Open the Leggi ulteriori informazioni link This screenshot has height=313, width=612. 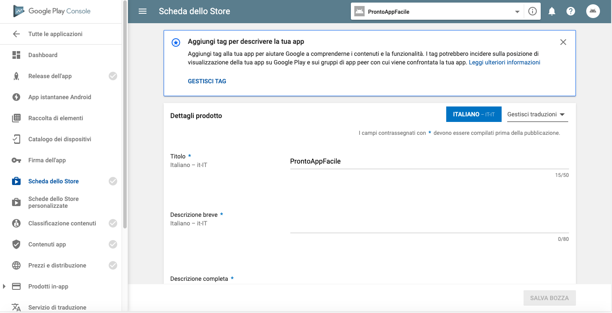[x=504, y=62]
